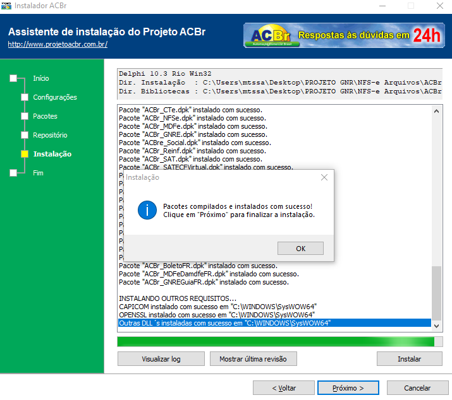Minimize the Instalador ACBr window

click(x=382, y=6)
